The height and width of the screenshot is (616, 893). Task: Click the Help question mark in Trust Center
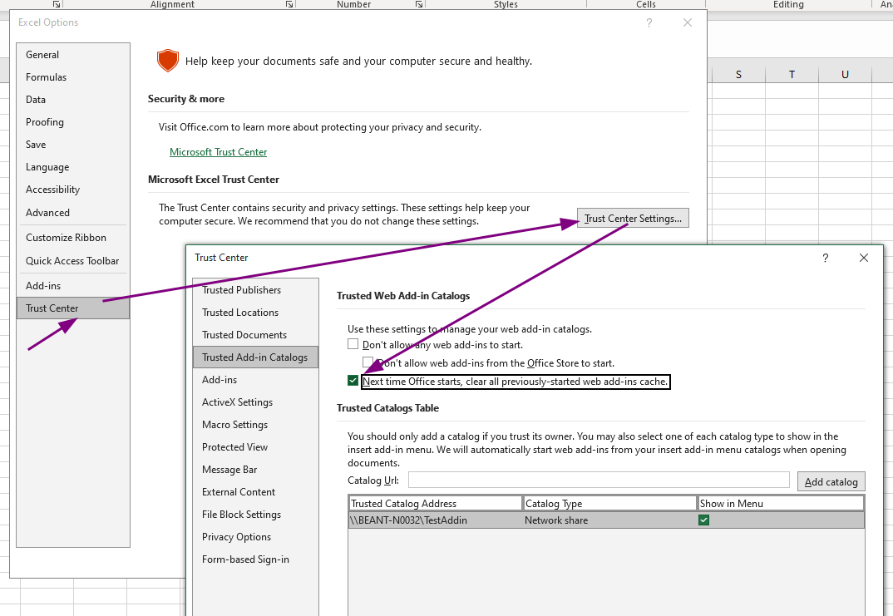point(825,258)
